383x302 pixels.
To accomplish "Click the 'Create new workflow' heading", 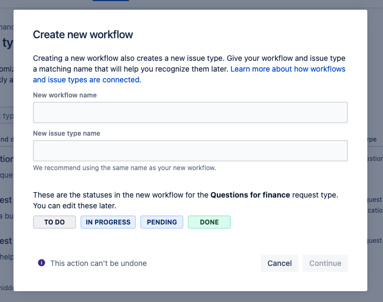I will click(x=83, y=34).
